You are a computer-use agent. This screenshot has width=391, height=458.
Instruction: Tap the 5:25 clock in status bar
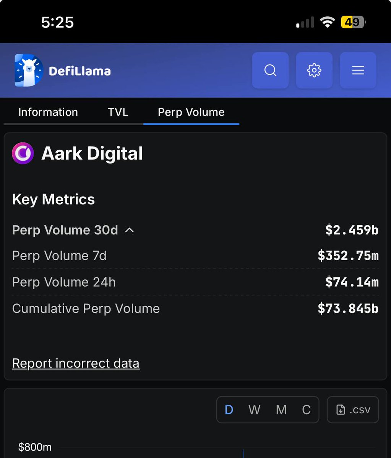pyautogui.click(x=57, y=23)
